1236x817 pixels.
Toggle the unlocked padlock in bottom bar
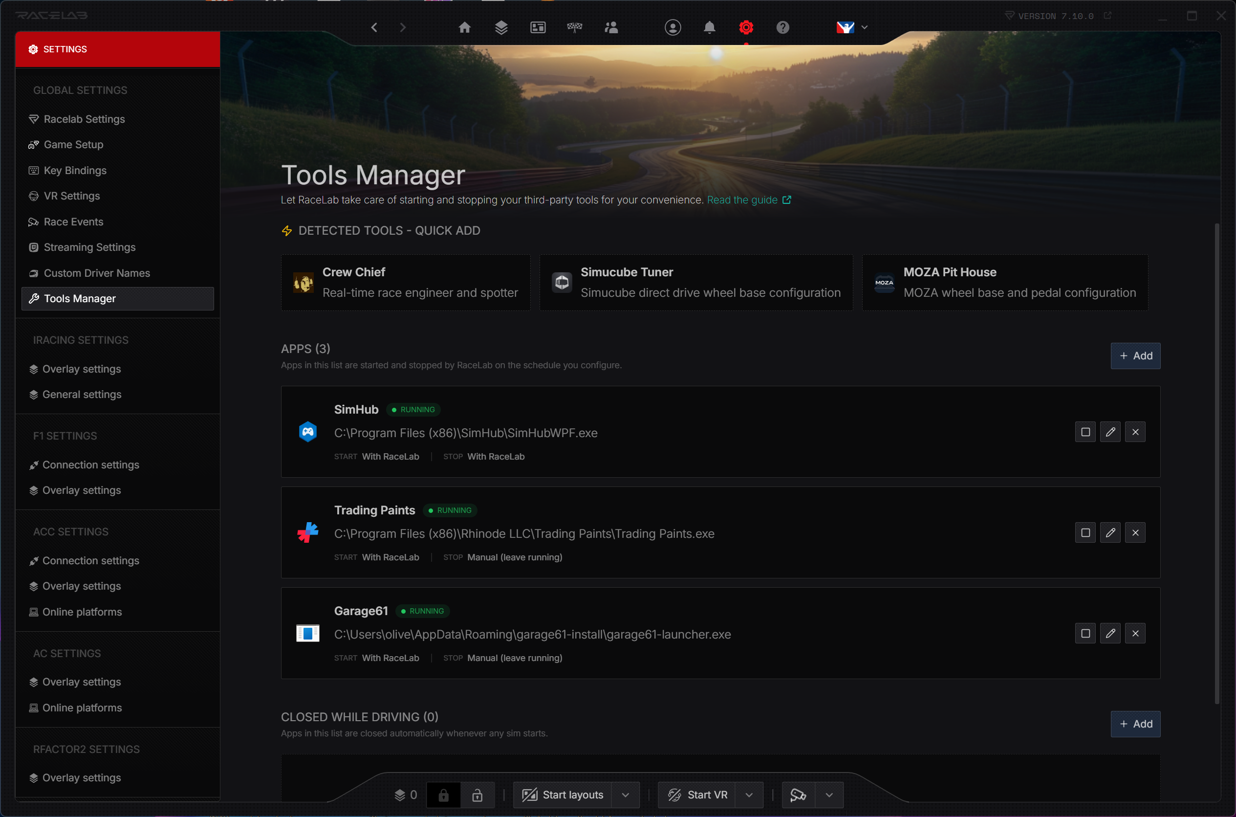click(x=477, y=795)
